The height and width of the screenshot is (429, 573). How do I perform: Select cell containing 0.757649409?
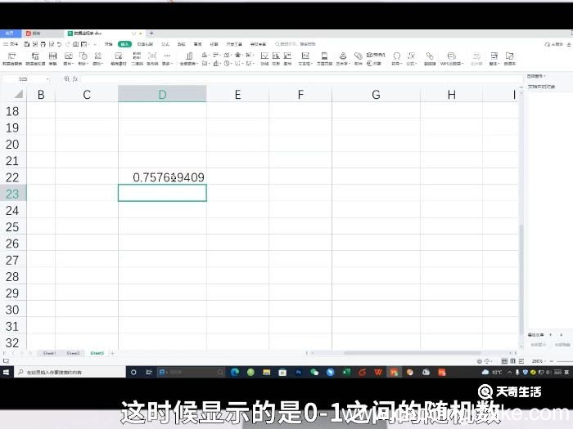[162, 177]
